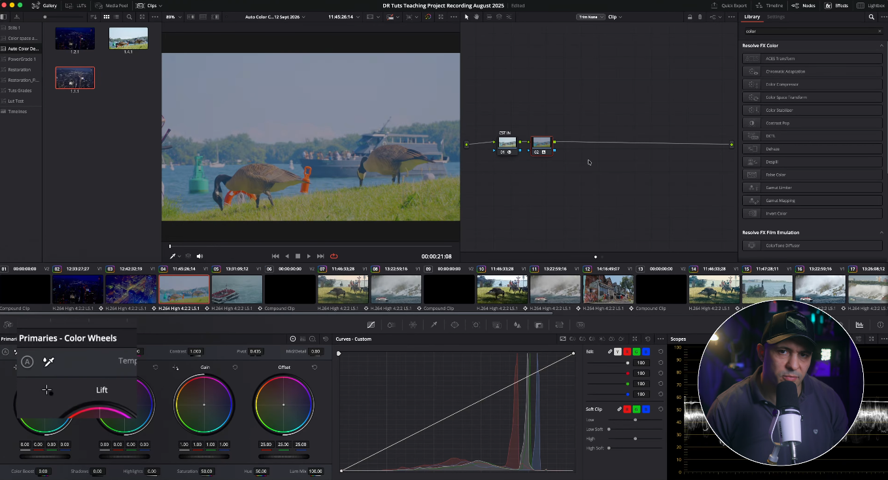Open the Blur and Sharpen palette
The width and height of the screenshot is (888, 480).
pyautogui.click(x=517, y=325)
